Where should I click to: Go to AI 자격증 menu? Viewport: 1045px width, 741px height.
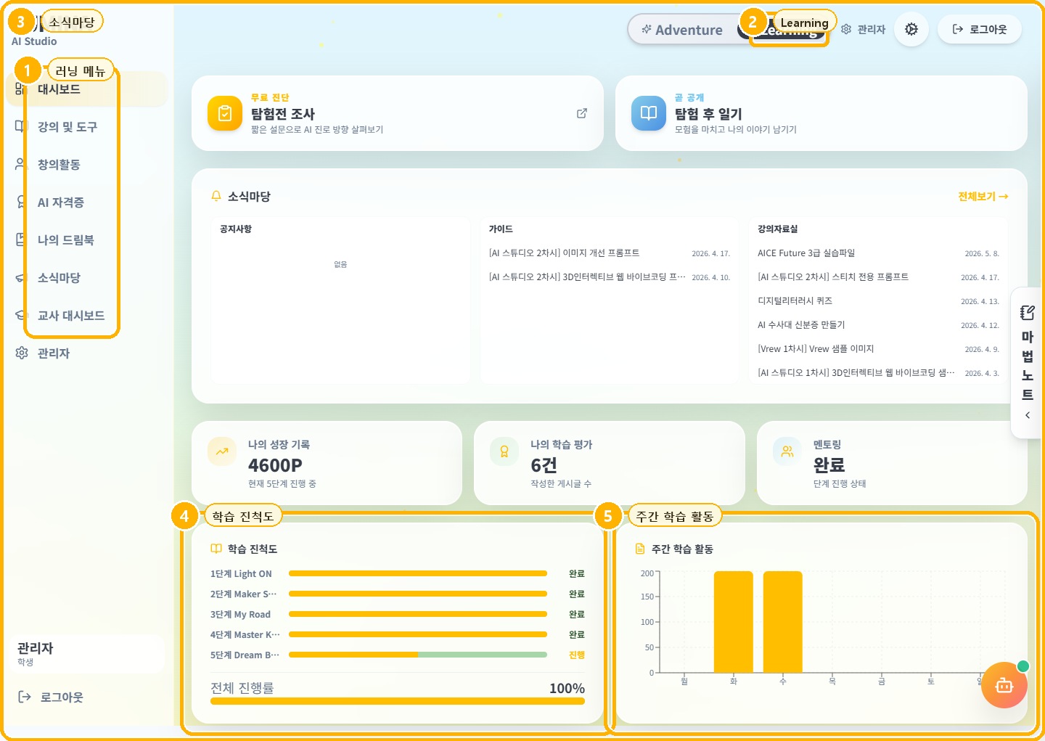pos(86,202)
